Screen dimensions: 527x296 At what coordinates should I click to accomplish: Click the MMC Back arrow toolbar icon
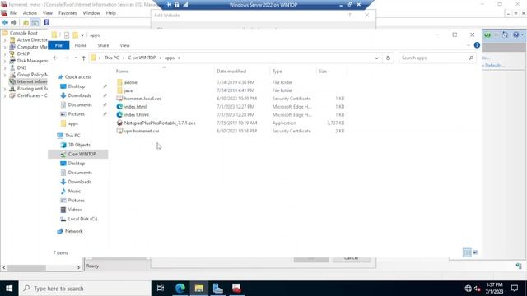(5, 22)
